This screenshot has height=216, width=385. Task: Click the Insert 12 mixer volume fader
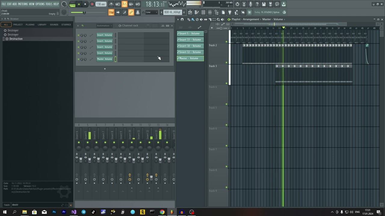151,178
